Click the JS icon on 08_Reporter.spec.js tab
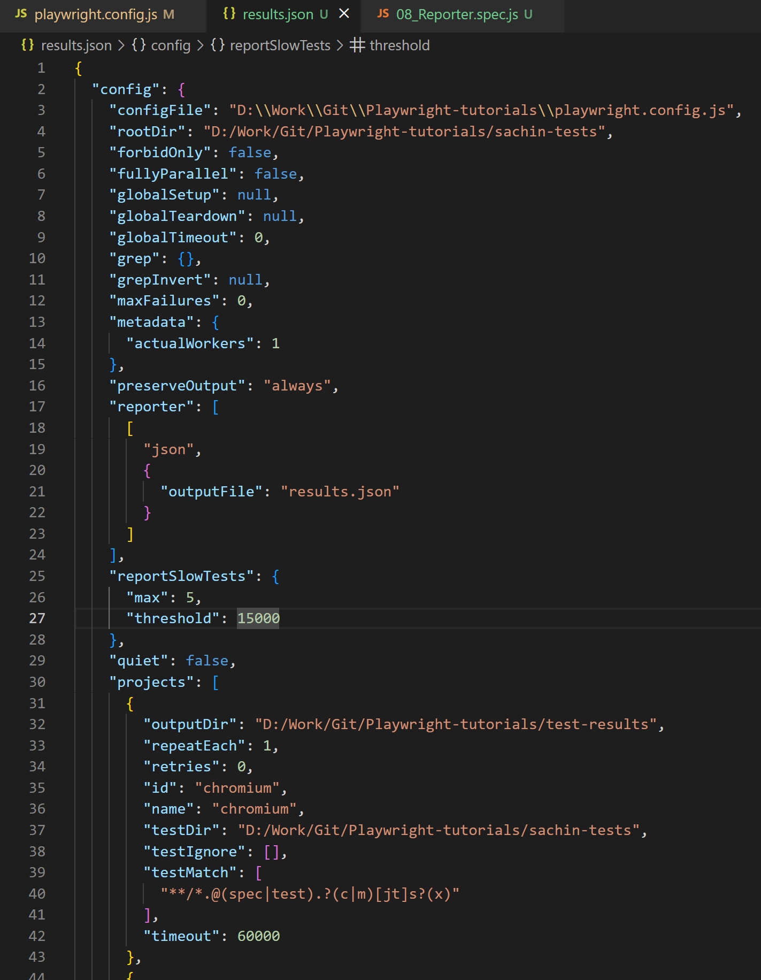 [x=383, y=14]
